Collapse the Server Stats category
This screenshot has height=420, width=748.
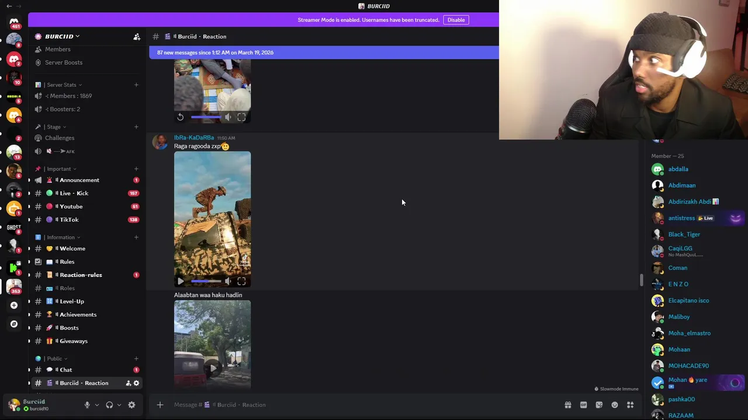pyautogui.click(x=61, y=85)
